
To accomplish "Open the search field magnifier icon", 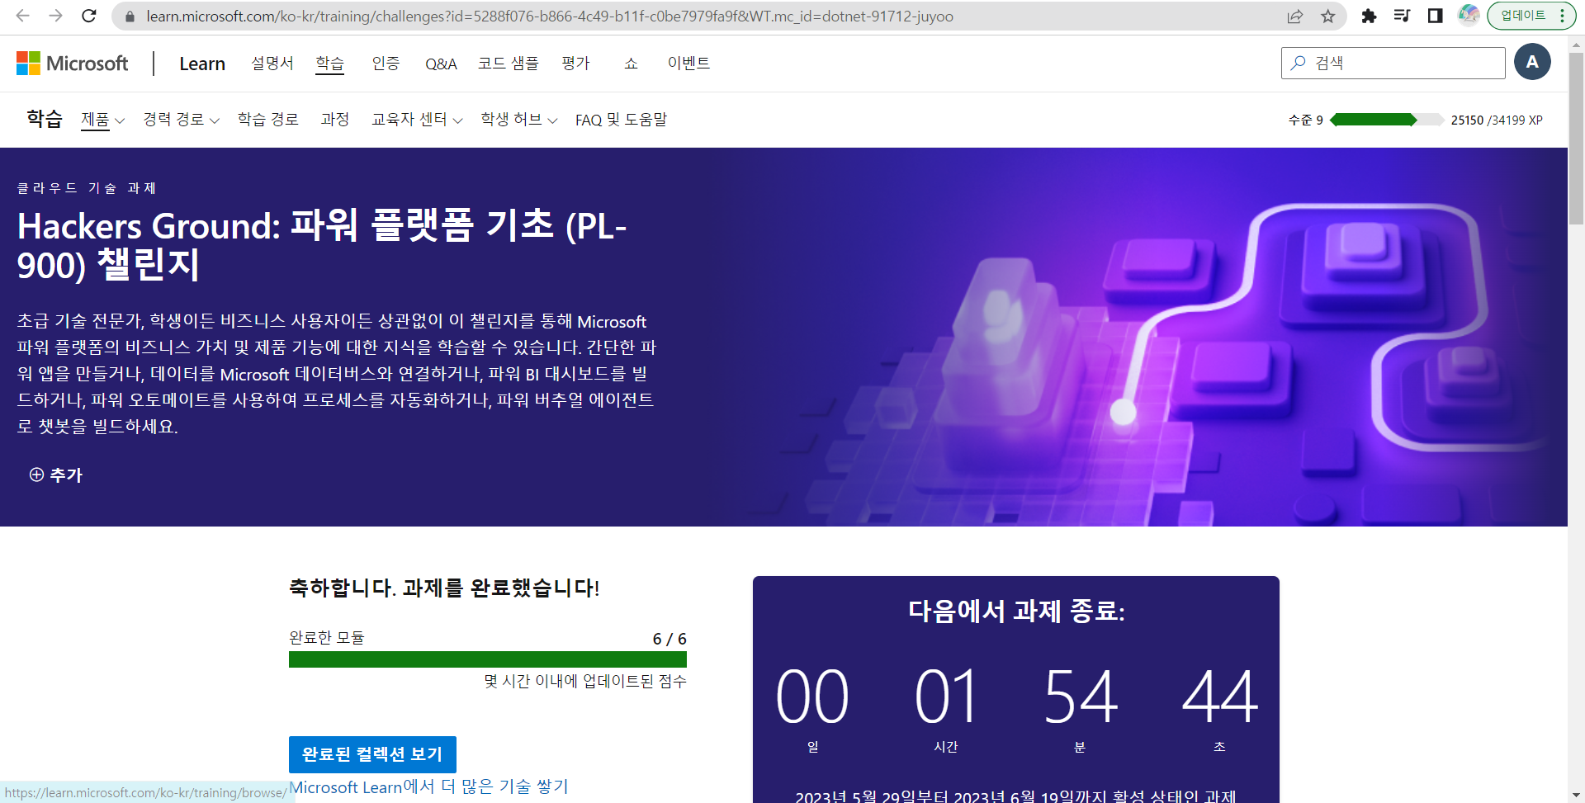I will pyautogui.click(x=1298, y=63).
